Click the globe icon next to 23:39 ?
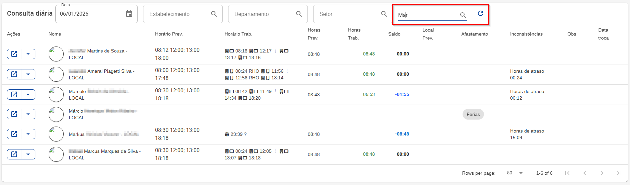This screenshot has width=630, height=185. pyautogui.click(x=227, y=134)
